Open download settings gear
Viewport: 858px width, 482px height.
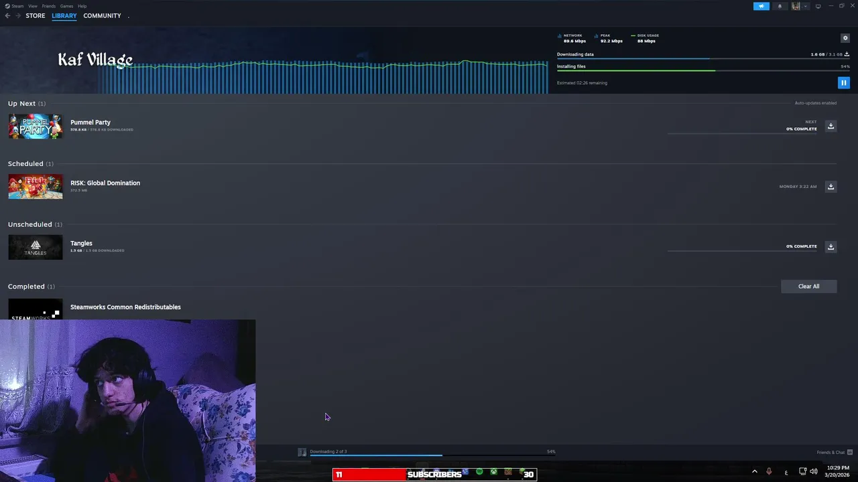(x=845, y=38)
